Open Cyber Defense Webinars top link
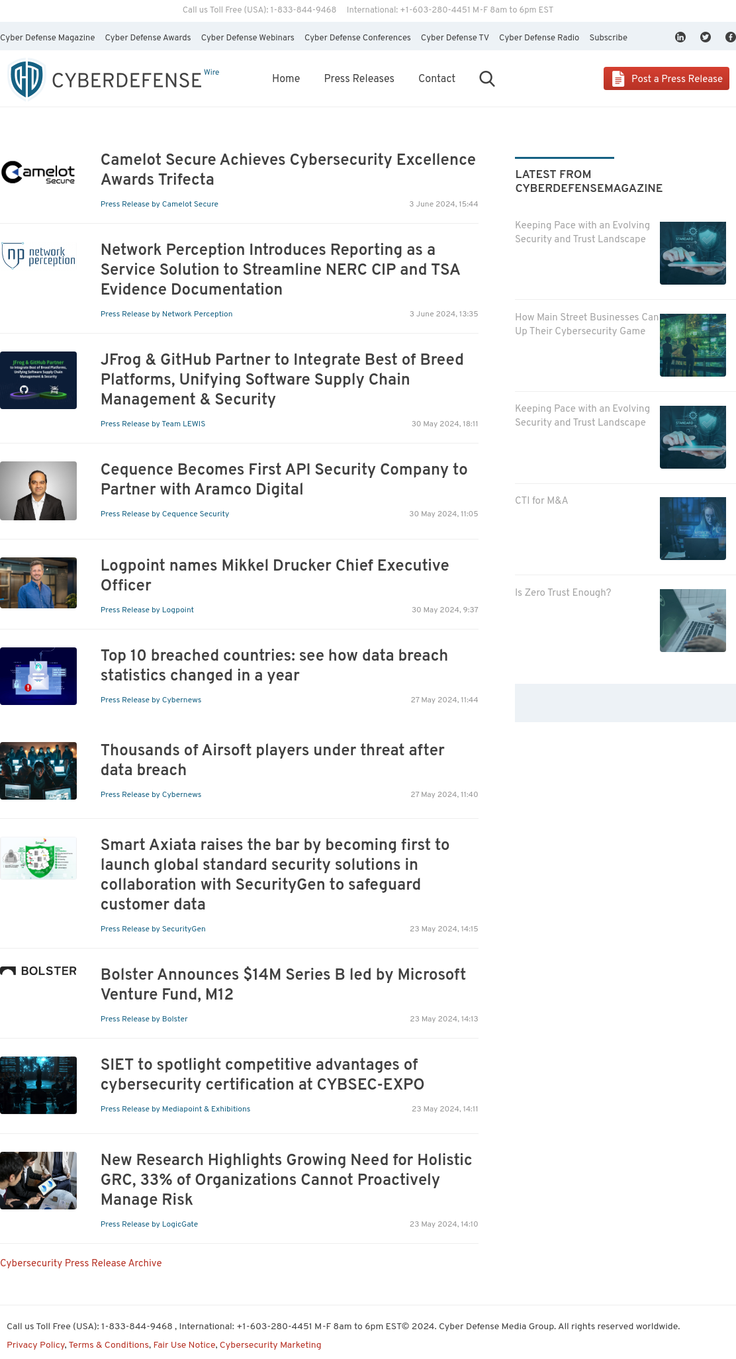Screen dimensions: 736x1359 pyautogui.click(x=248, y=38)
